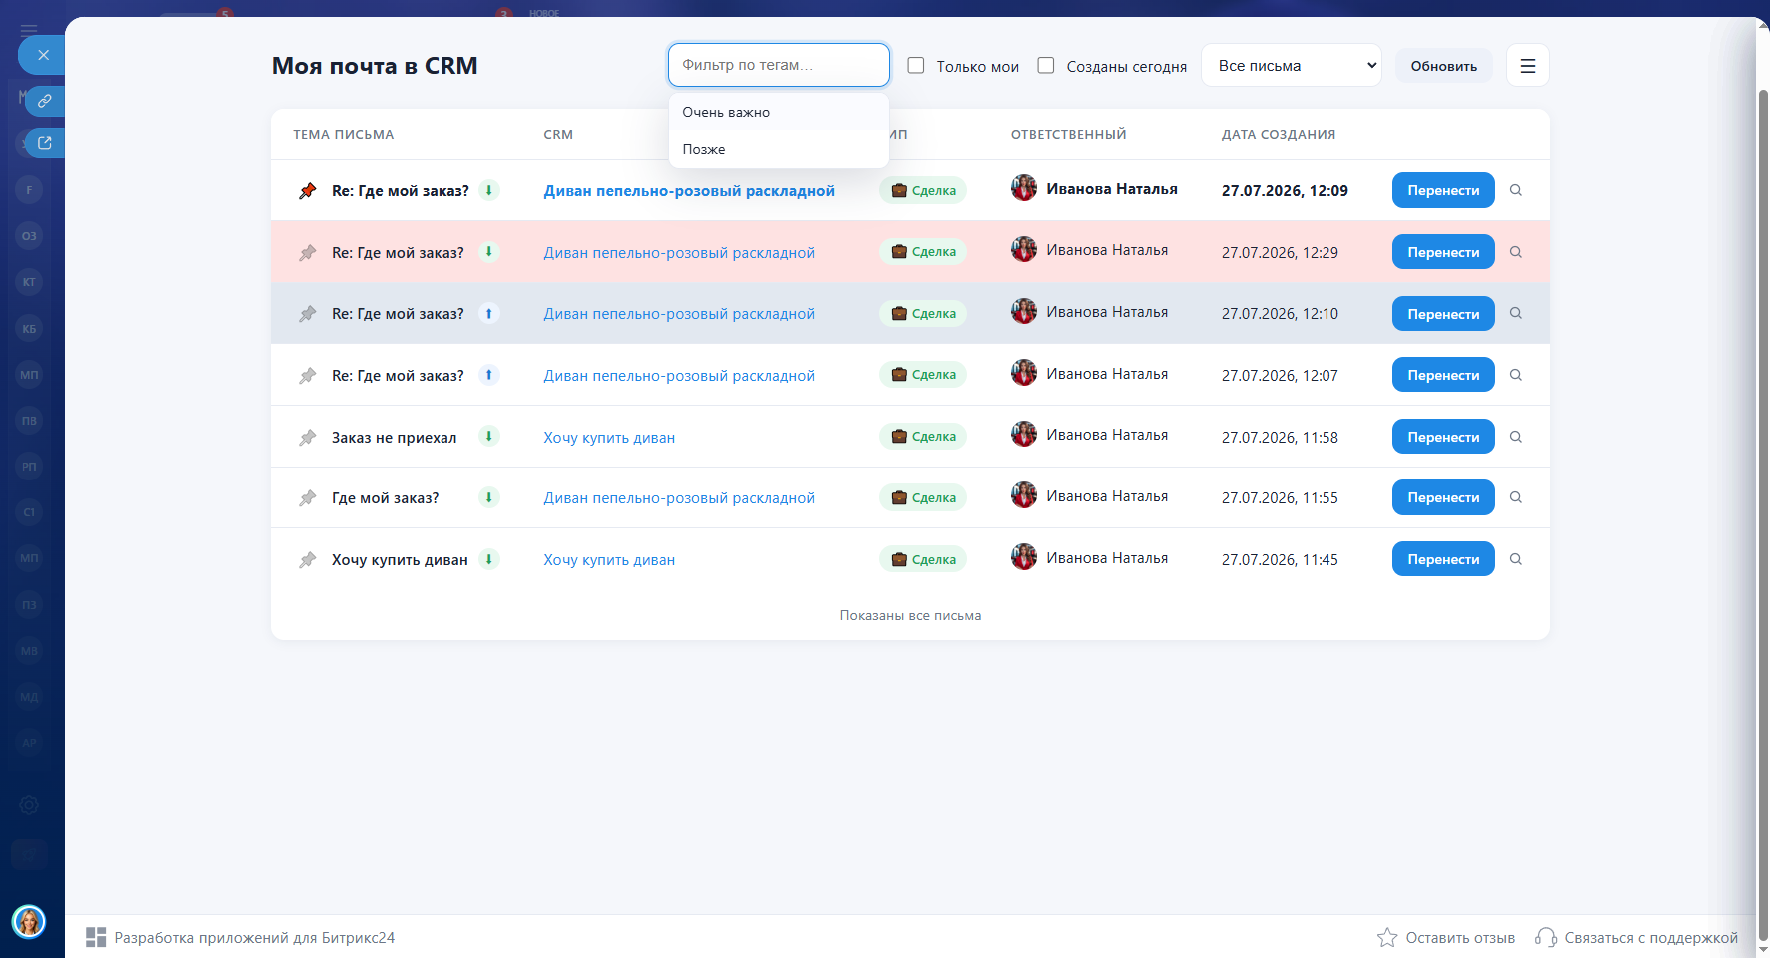The image size is (1770, 958).
Task: Click the 'Обновить' button
Action: [x=1443, y=66]
